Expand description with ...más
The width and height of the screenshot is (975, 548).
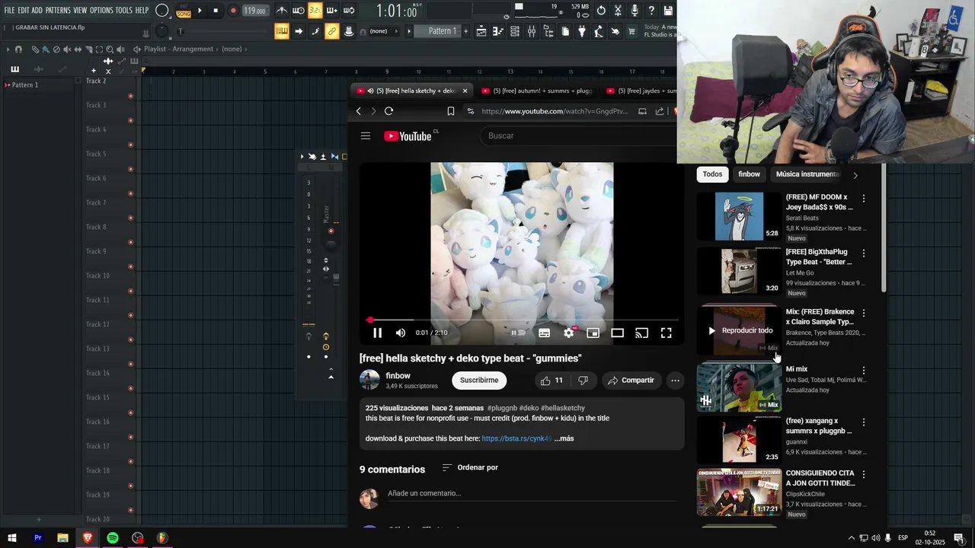564,438
